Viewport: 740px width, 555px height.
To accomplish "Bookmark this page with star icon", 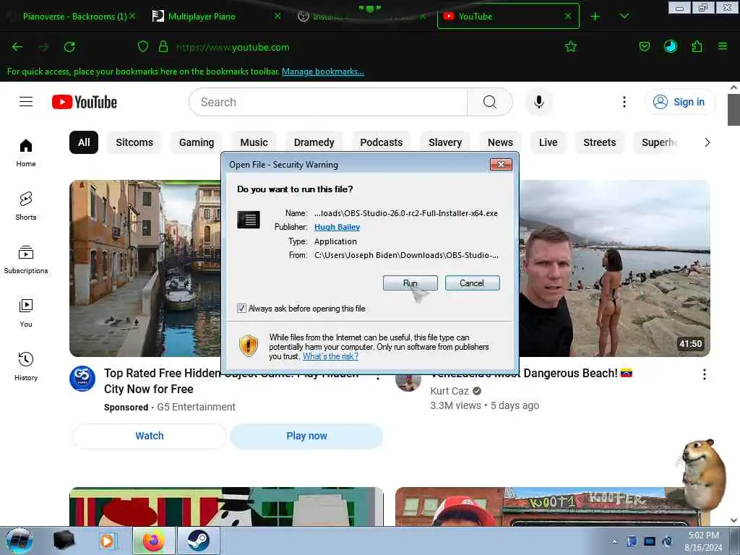I will [x=571, y=46].
